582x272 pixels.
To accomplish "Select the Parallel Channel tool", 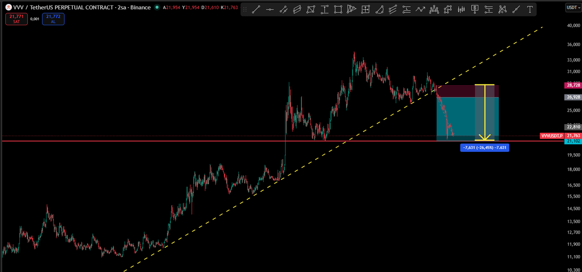I will pos(297,10).
